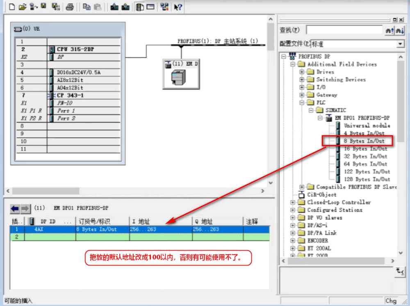This screenshot has width=410, height=306.
Task: Click the Configure Network icon
Action: click(x=164, y=7)
